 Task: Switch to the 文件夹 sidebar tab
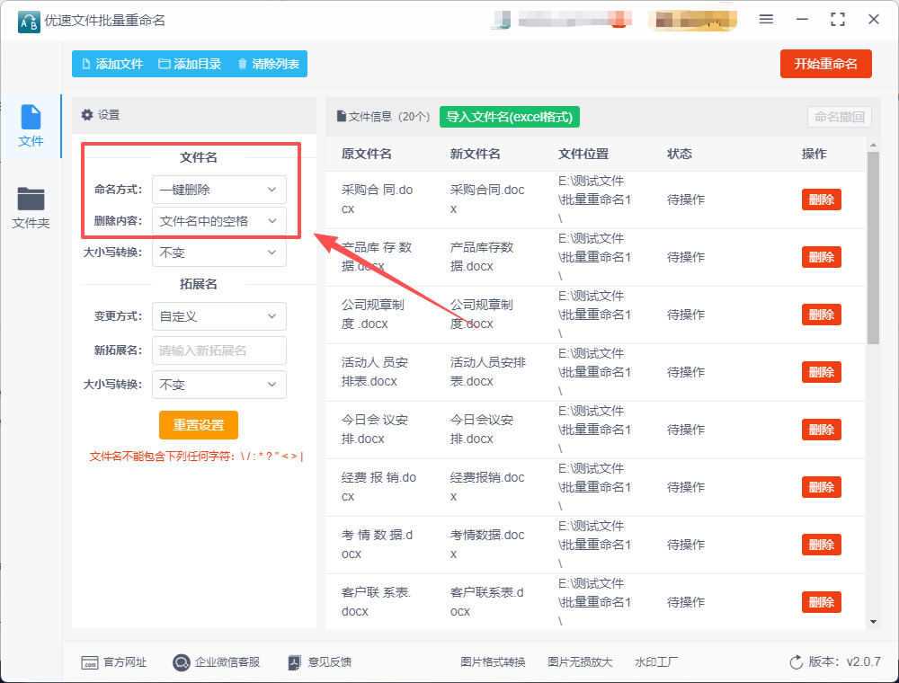(31, 207)
